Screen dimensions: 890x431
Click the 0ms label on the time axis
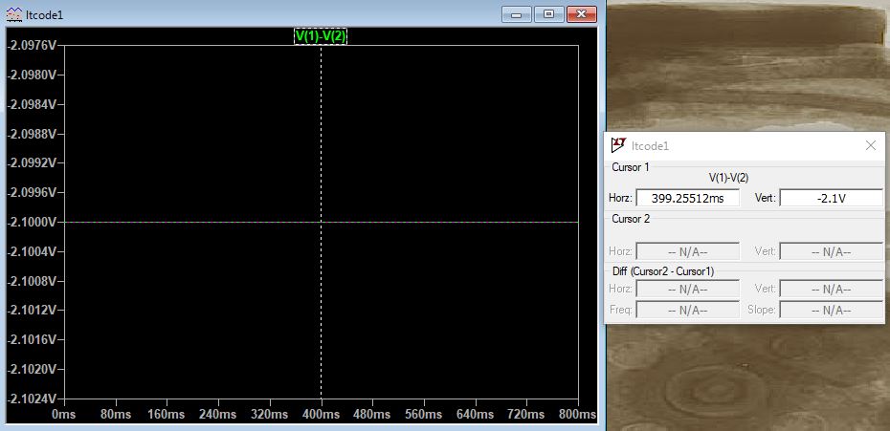click(x=63, y=415)
